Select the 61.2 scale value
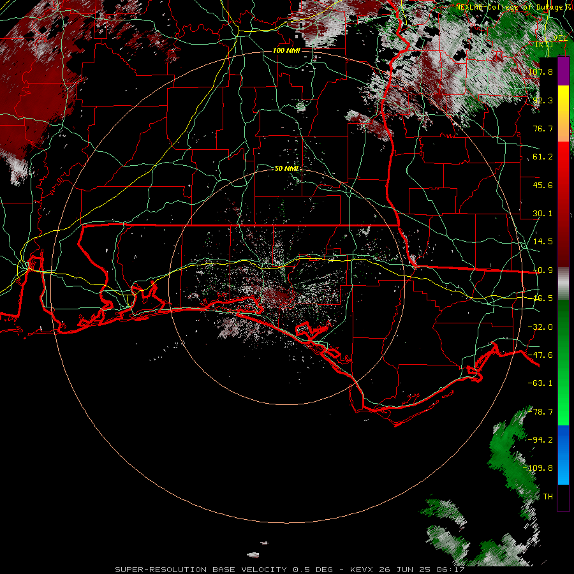The height and width of the screenshot is (574, 574). (543, 157)
